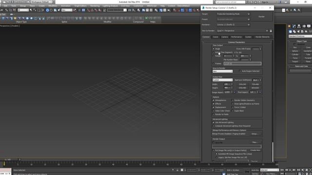Switch to the Render Elements tab
Viewport: 312px width, 175px height.
[262, 37]
